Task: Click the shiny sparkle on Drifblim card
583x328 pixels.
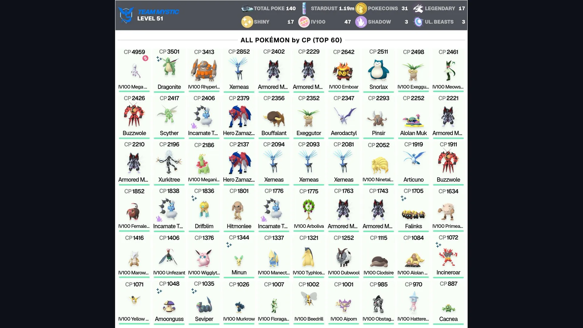Action: coord(194,198)
